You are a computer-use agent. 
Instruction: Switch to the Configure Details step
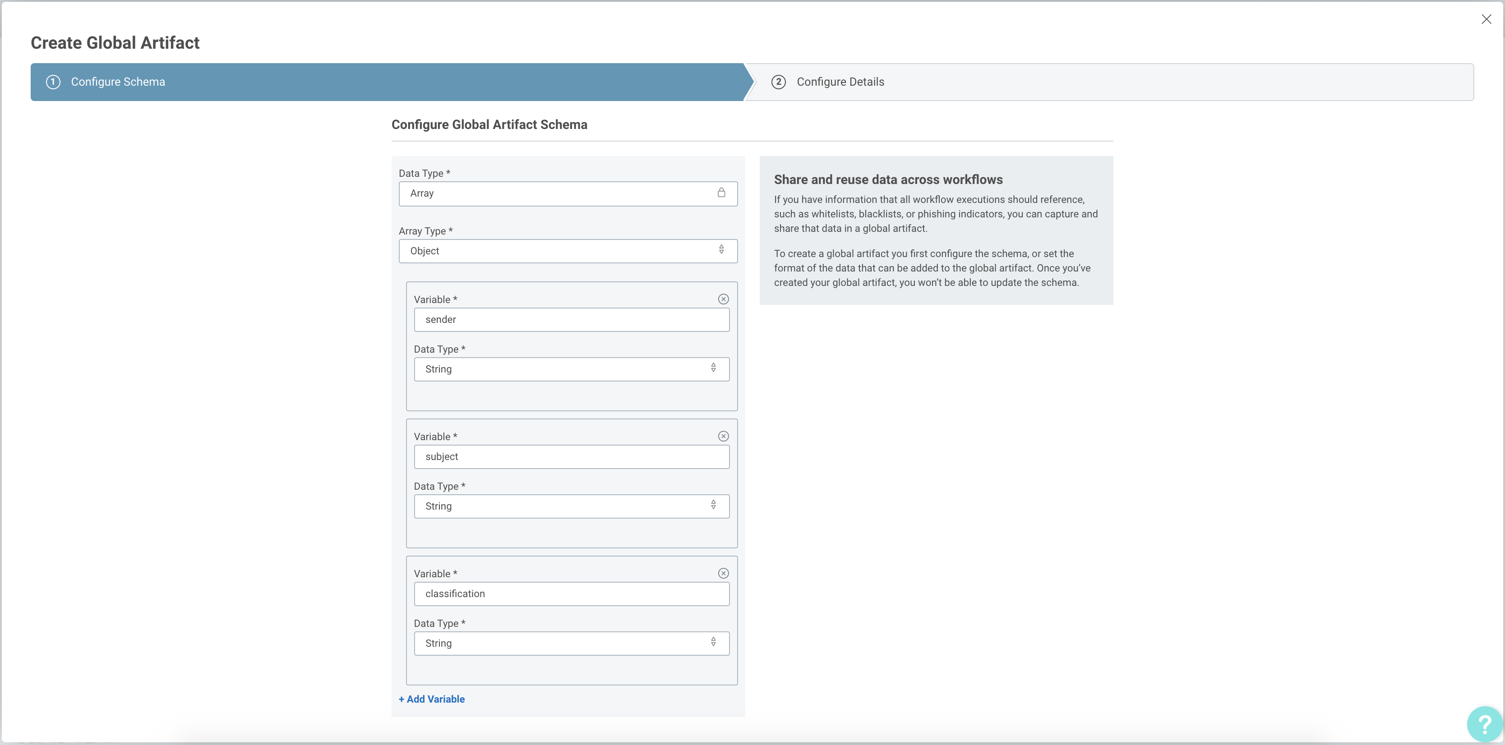(840, 82)
